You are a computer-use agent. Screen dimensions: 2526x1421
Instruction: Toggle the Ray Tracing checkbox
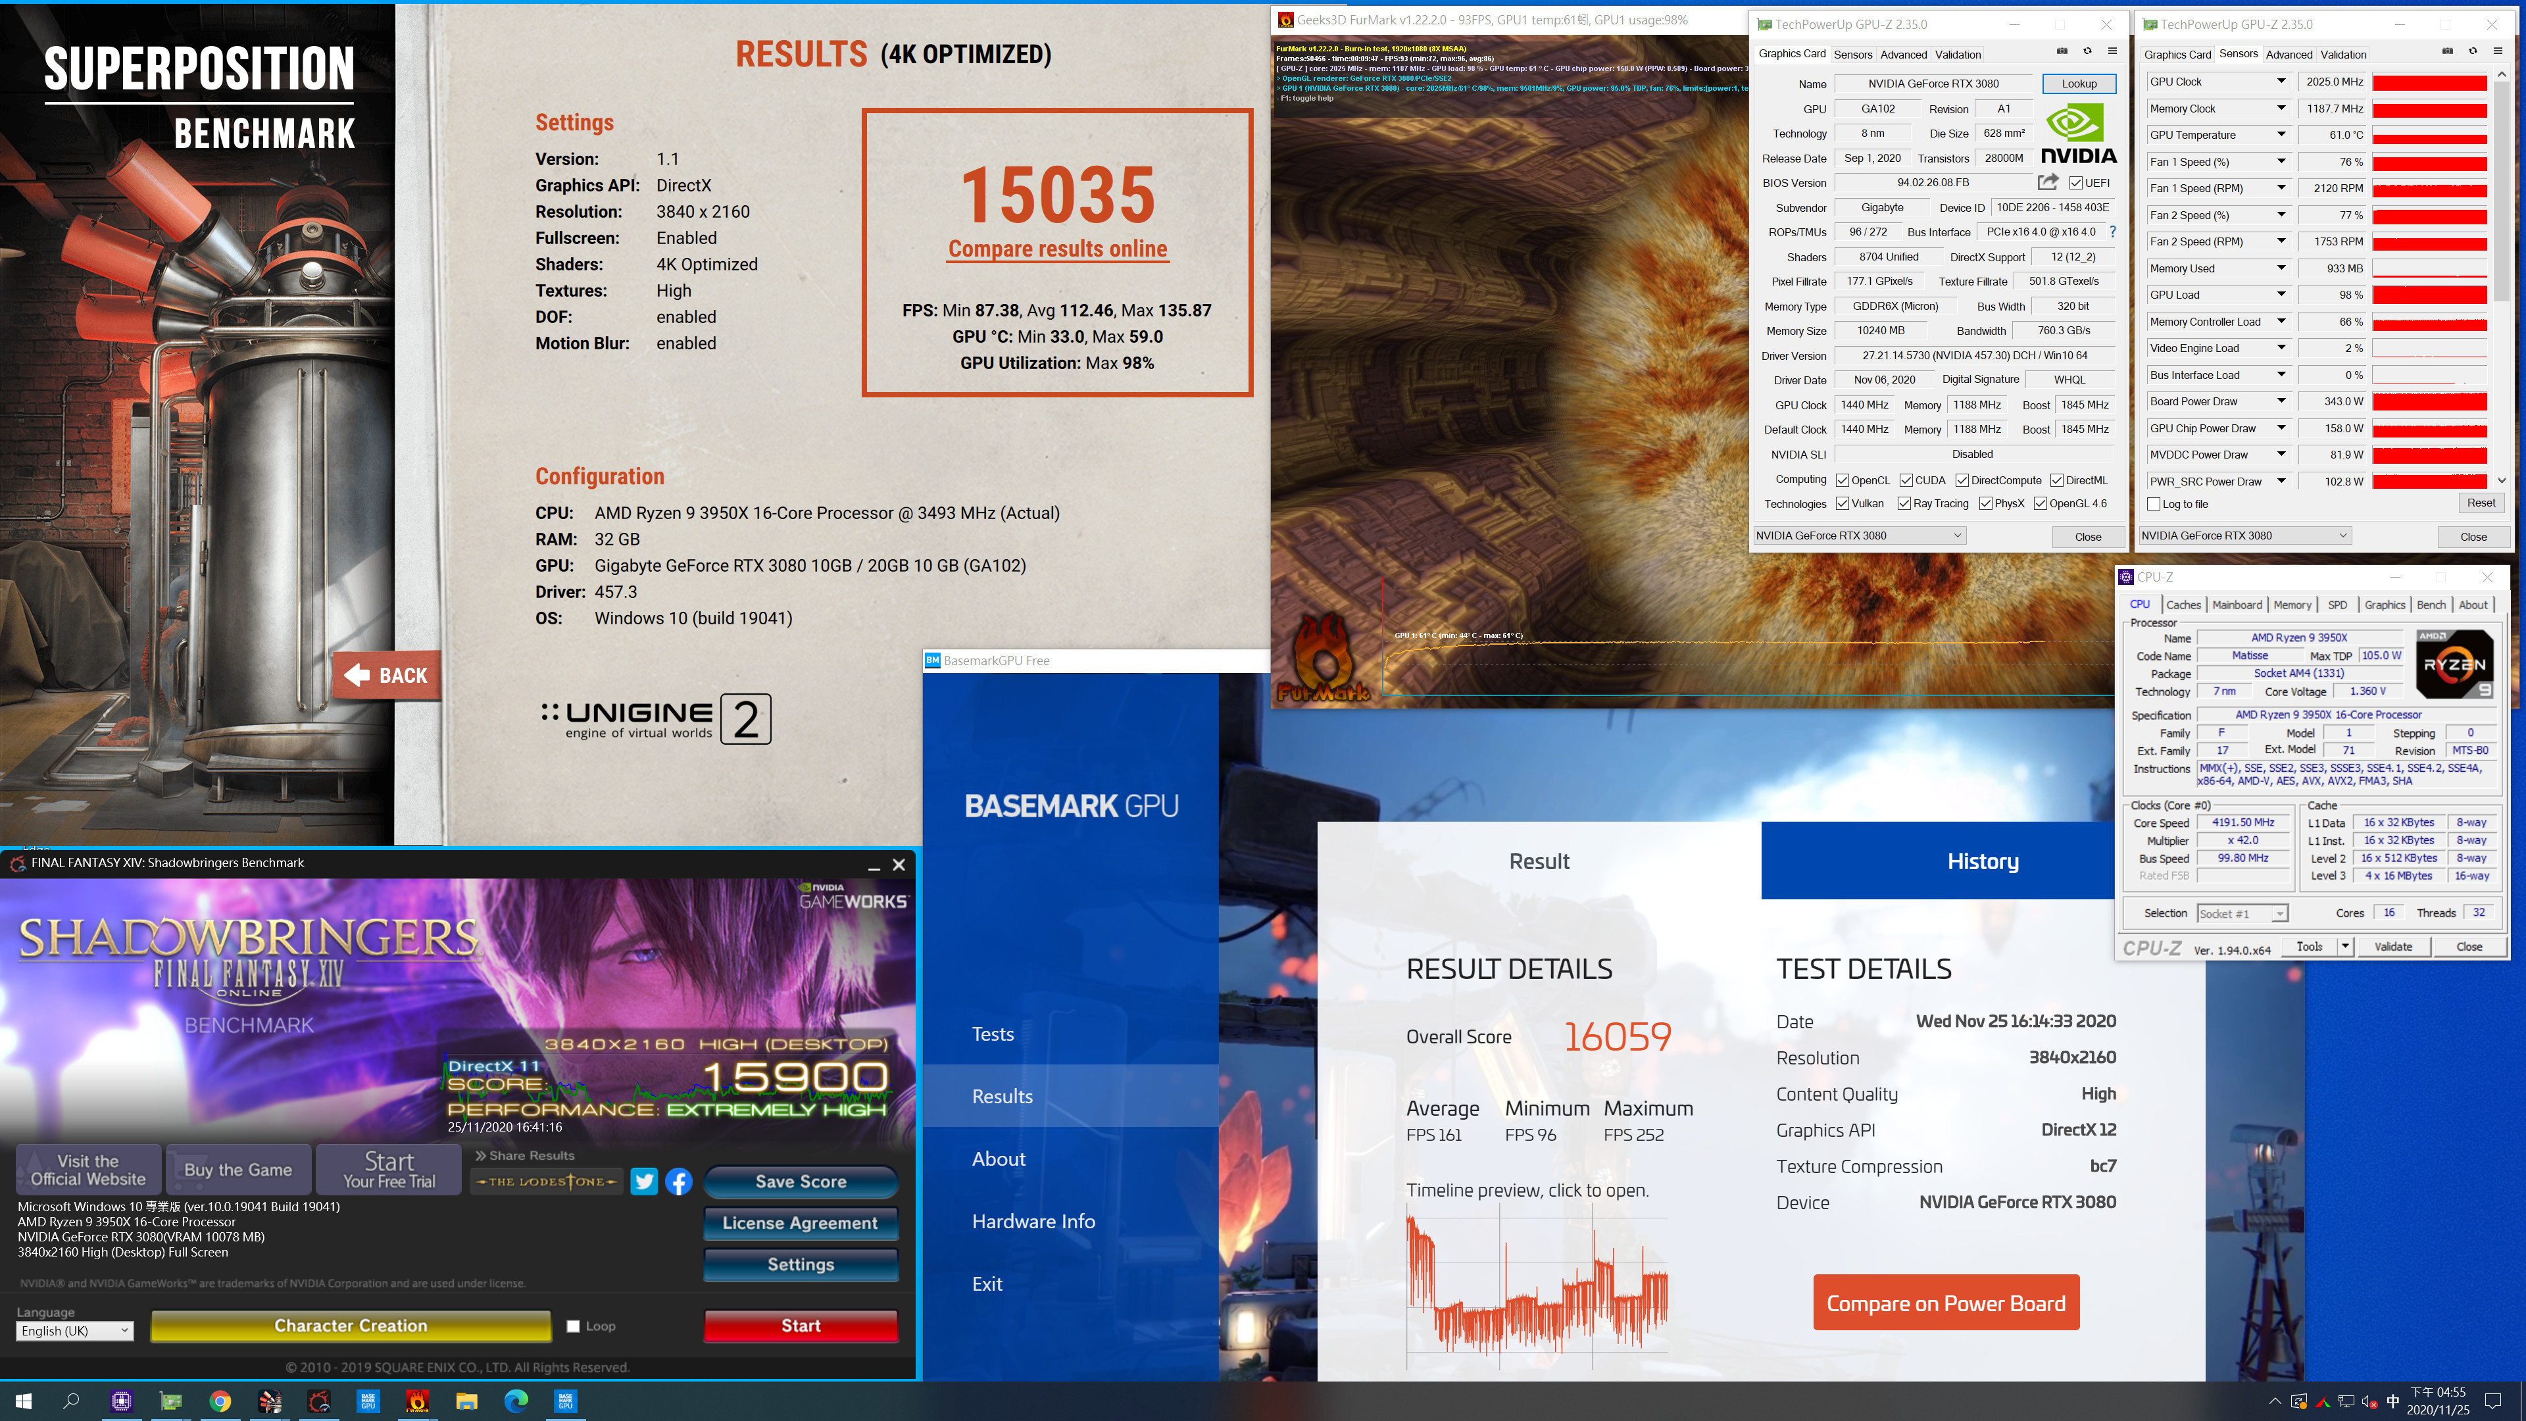tap(1904, 504)
